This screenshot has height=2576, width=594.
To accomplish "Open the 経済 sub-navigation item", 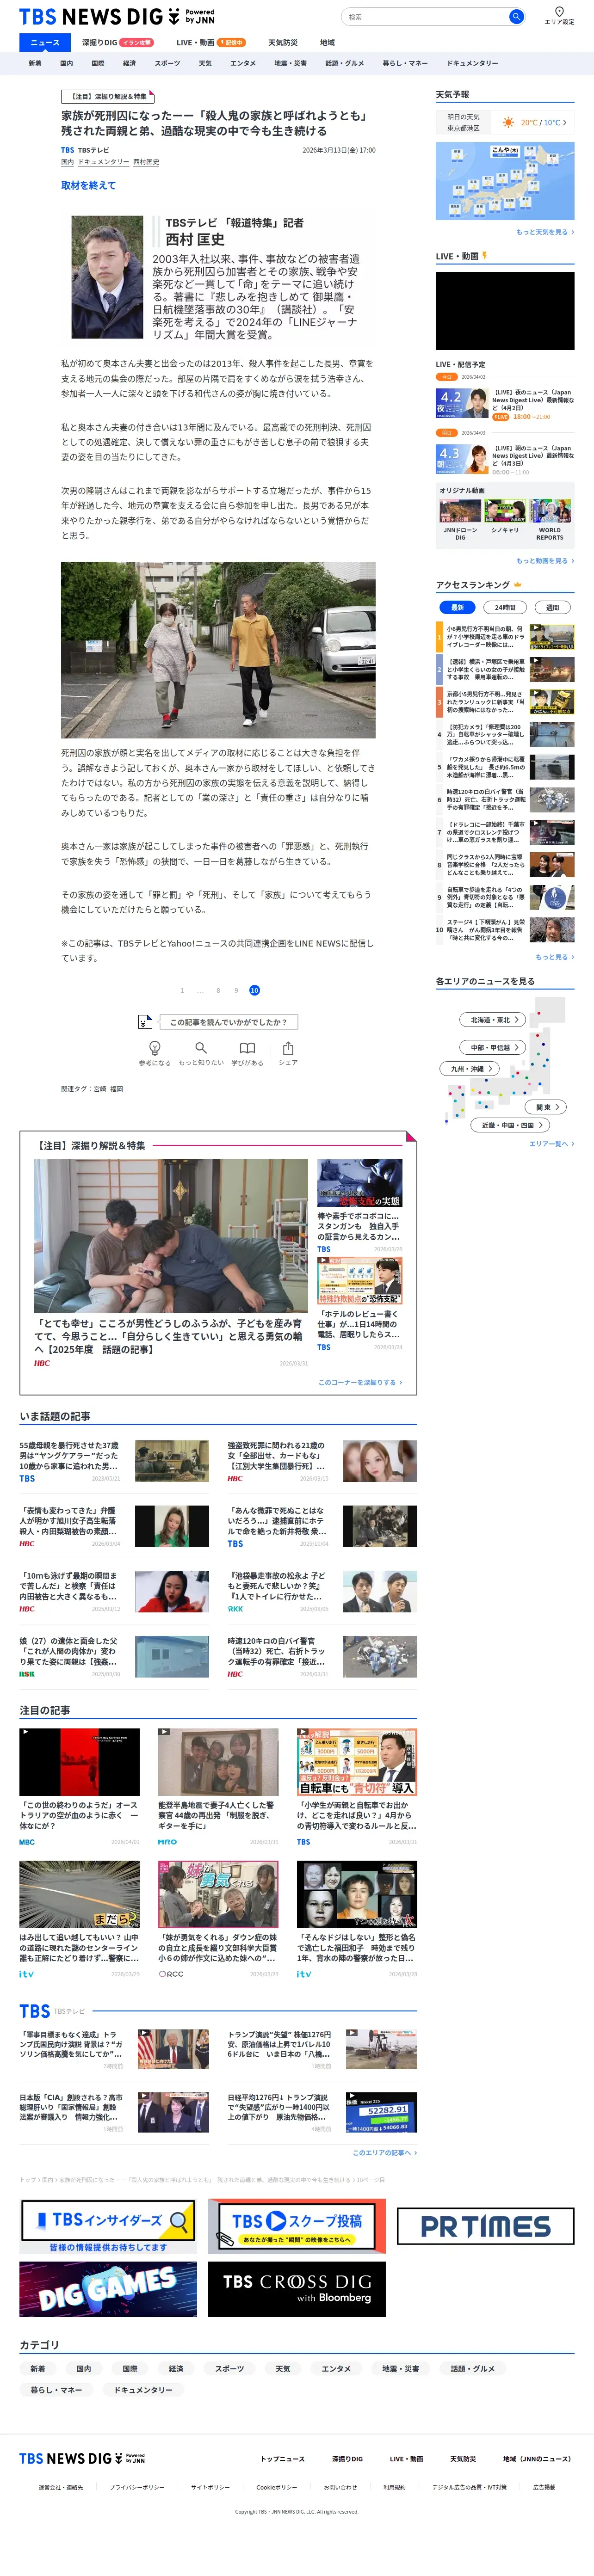I will point(129,63).
